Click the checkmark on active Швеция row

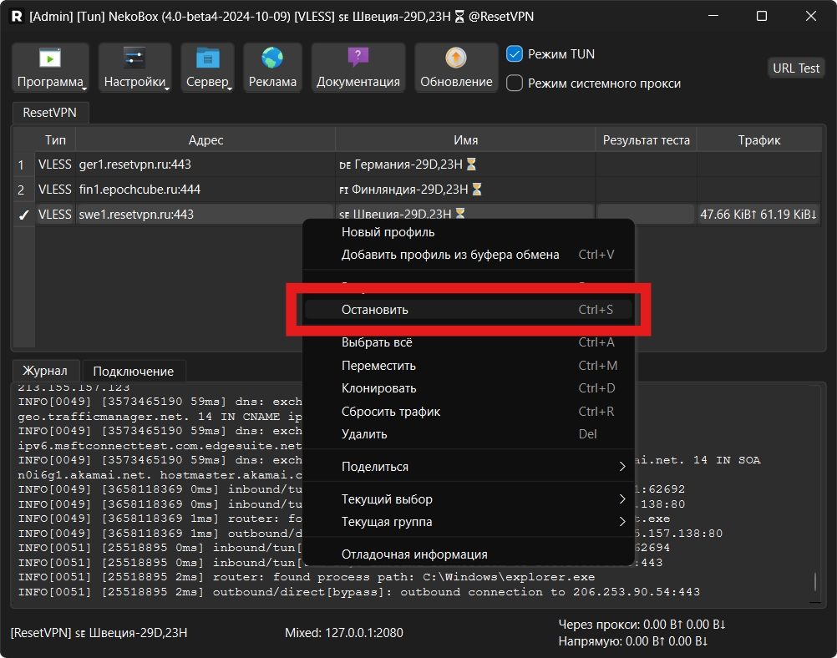pos(23,215)
